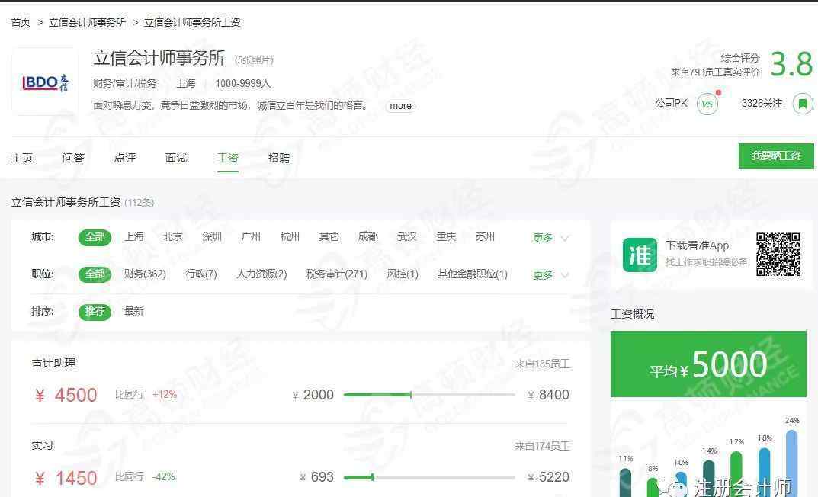Filter positions by 风控(1)
This screenshot has width=818, height=497.
pyautogui.click(x=403, y=274)
